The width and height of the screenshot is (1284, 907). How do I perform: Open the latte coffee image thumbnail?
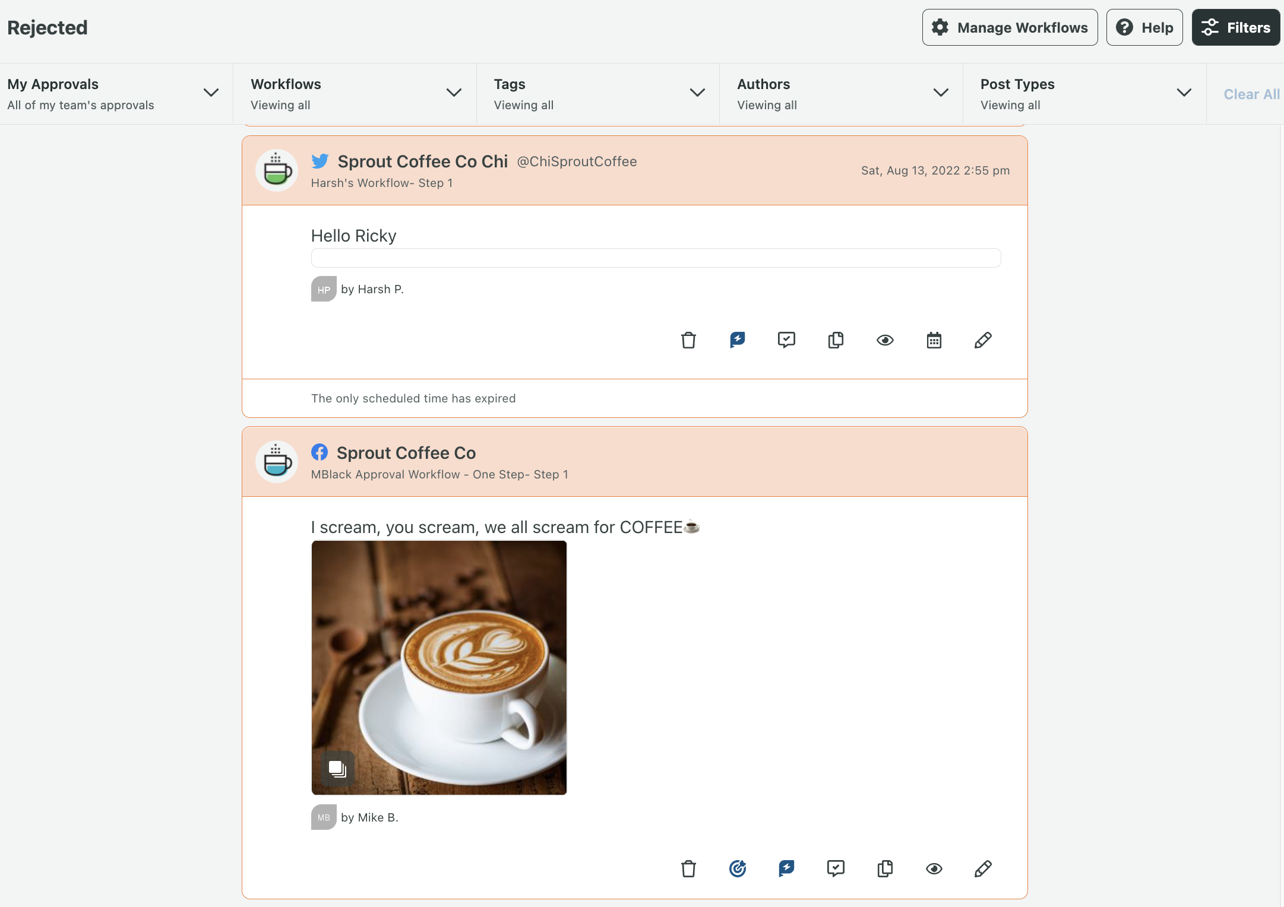click(x=439, y=667)
